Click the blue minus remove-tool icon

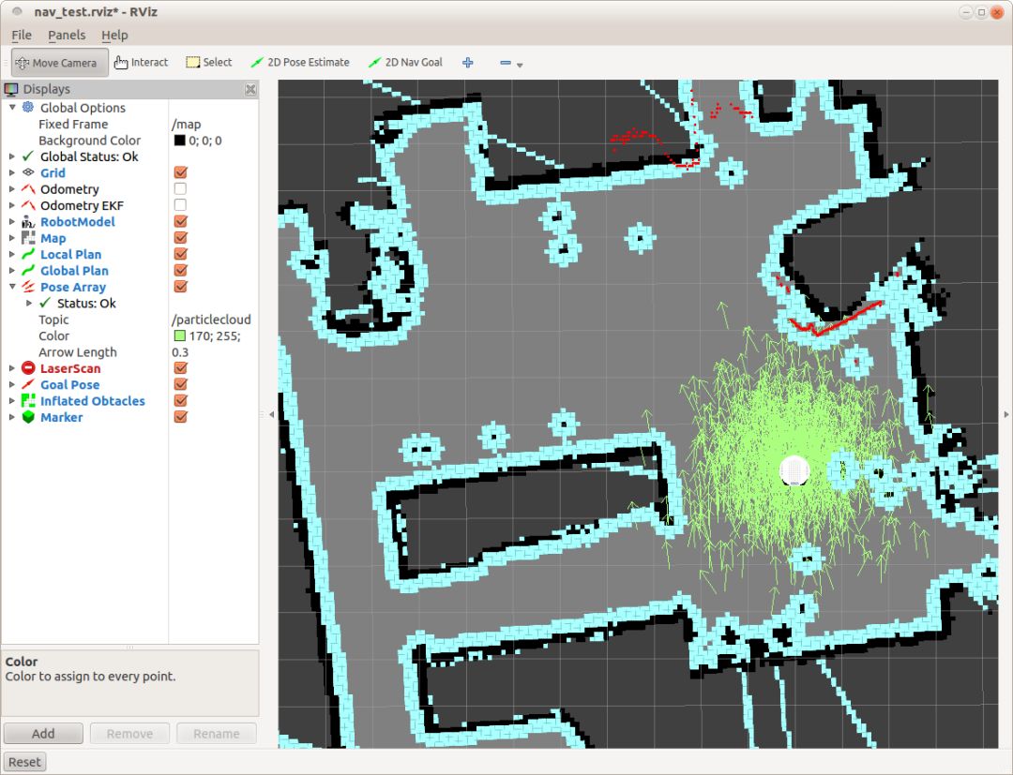point(506,63)
